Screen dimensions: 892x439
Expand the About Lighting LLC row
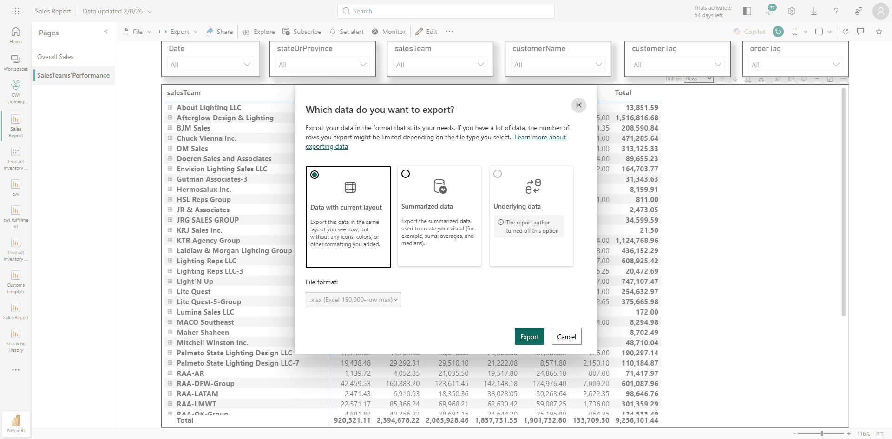click(170, 107)
